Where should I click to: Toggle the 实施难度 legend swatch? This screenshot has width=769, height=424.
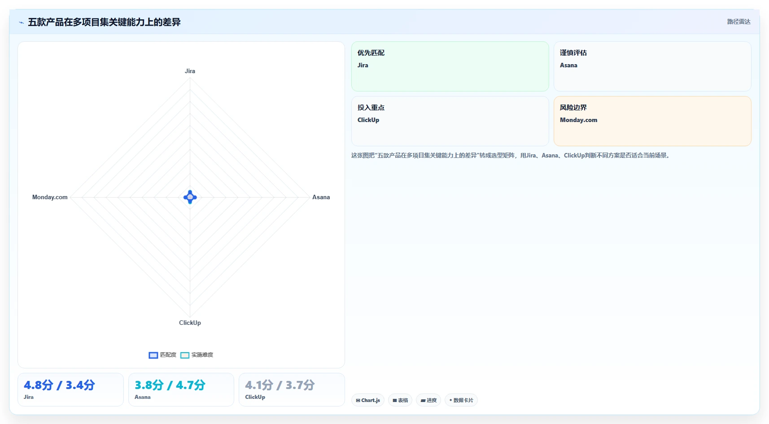pyautogui.click(x=185, y=355)
